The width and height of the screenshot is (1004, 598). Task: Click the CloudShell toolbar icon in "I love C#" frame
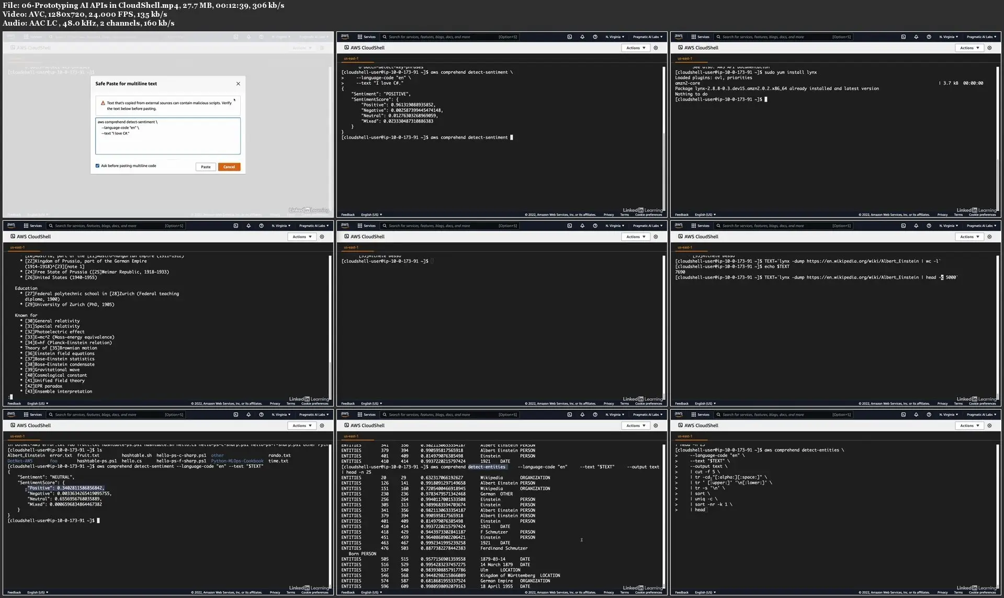[570, 37]
